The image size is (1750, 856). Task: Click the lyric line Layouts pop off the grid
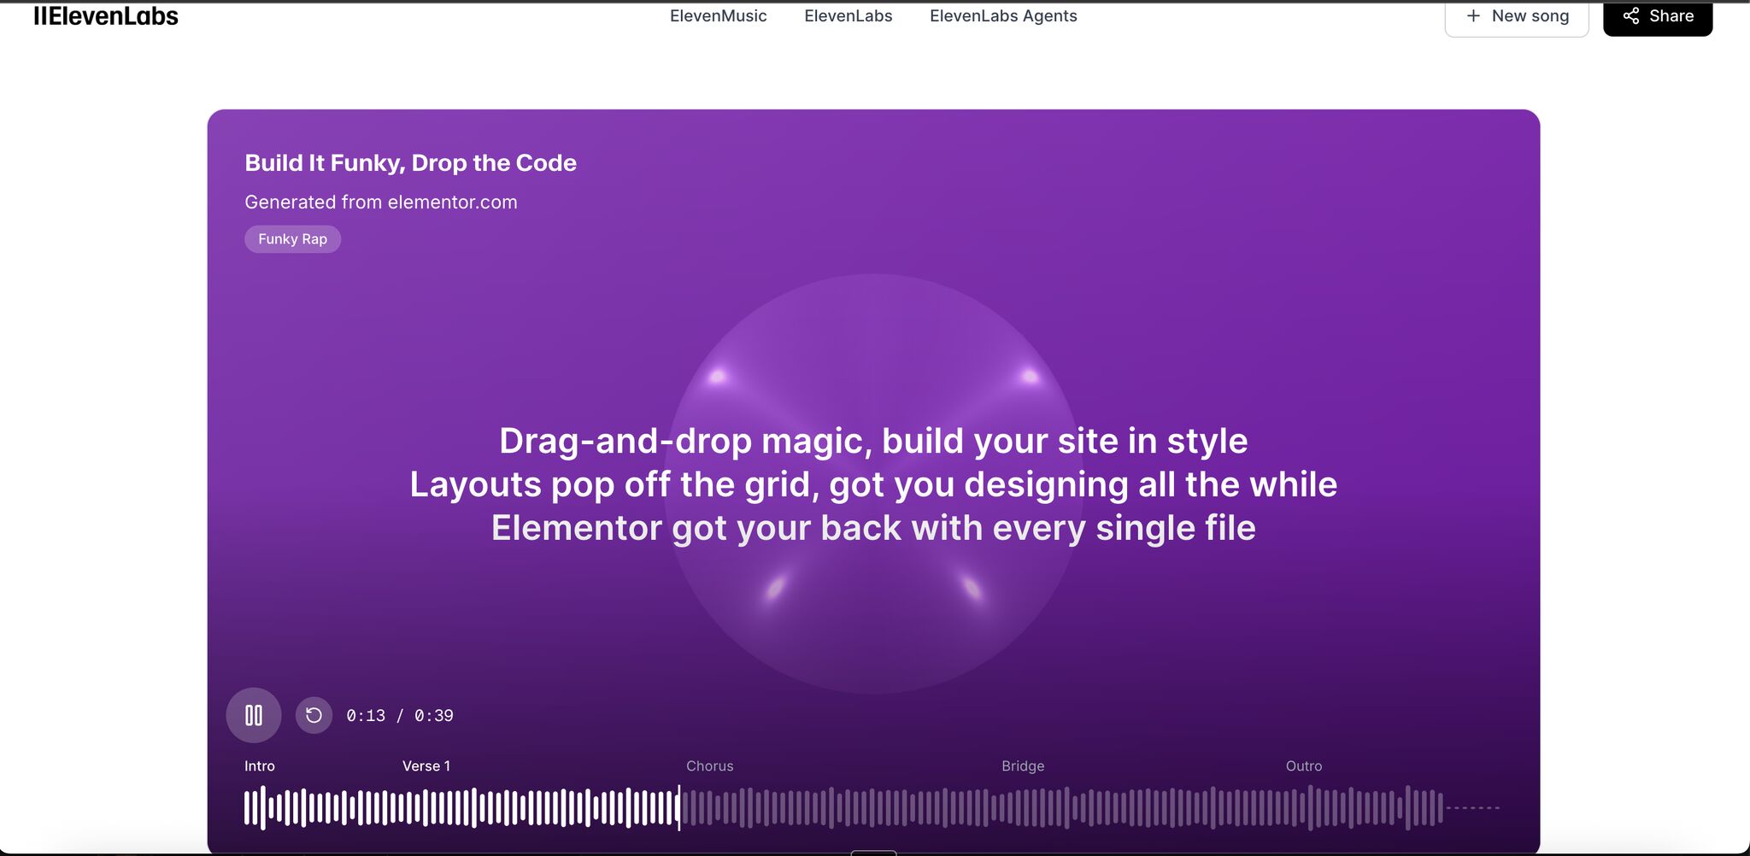tap(873, 484)
